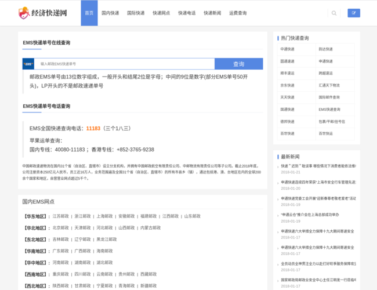Open 百世快递 in hot queries

(287, 133)
